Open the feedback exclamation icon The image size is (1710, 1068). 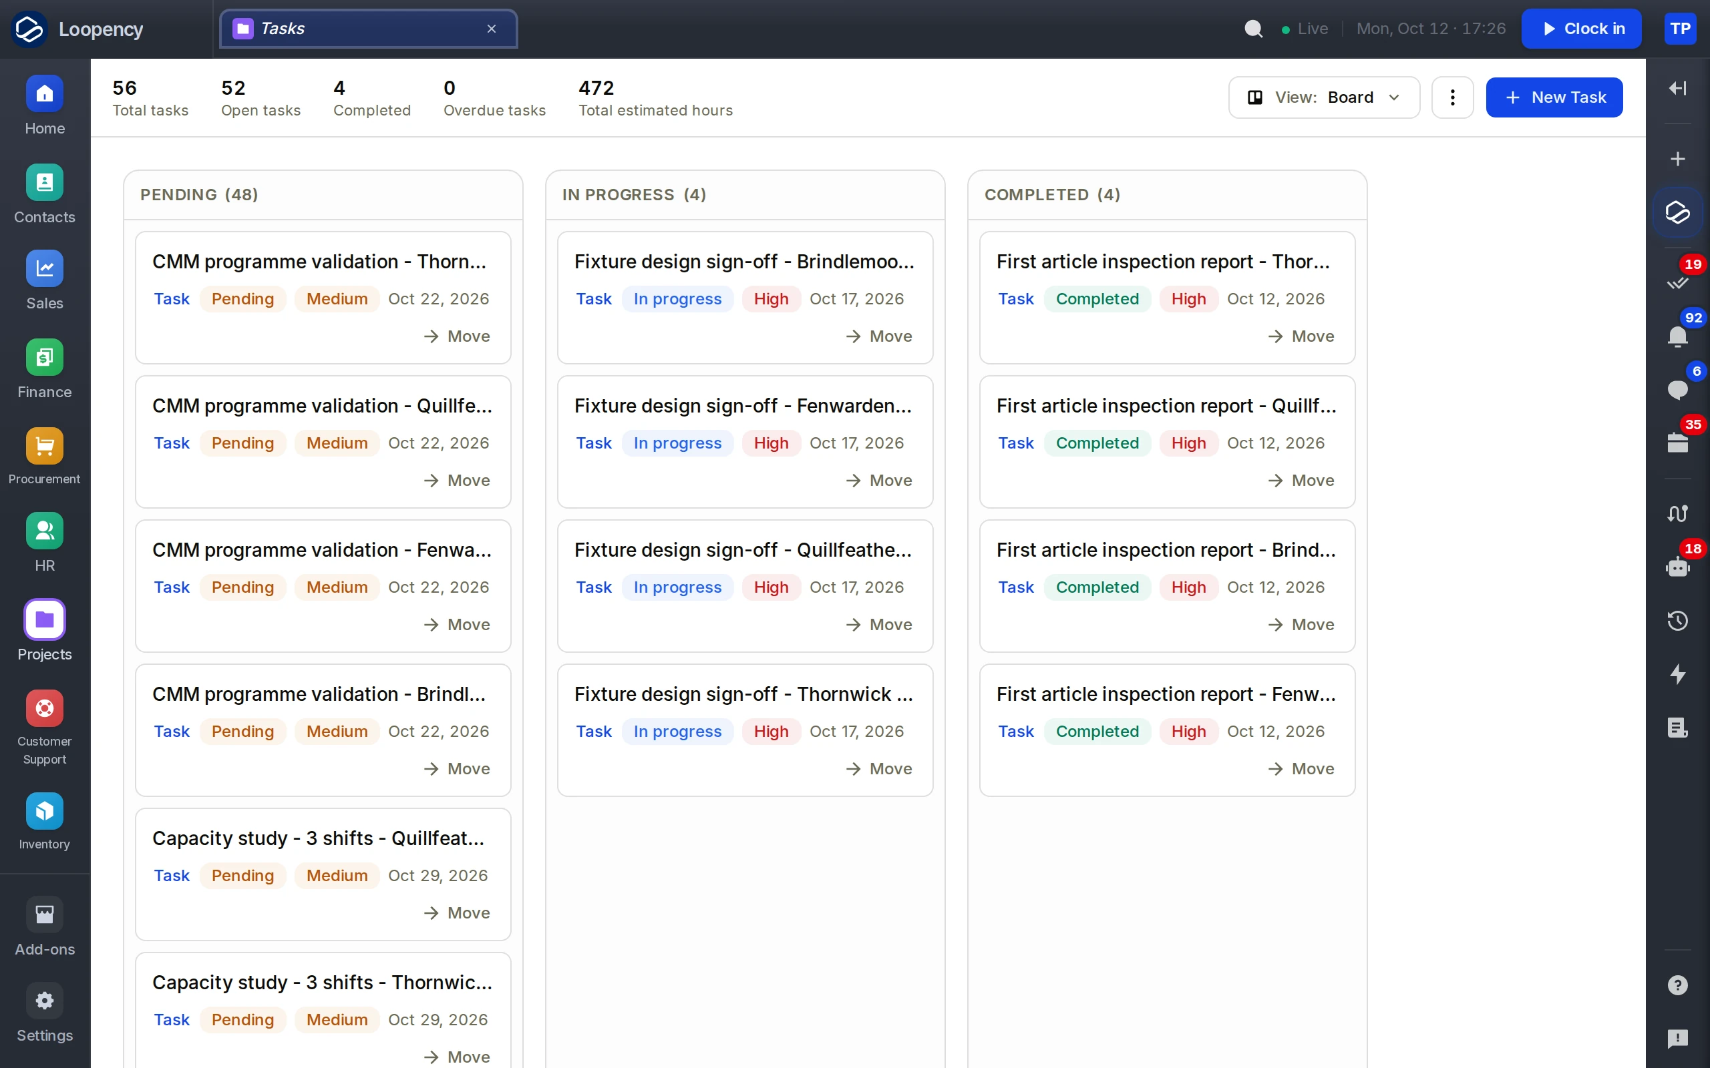[x=1677, y=1039]
